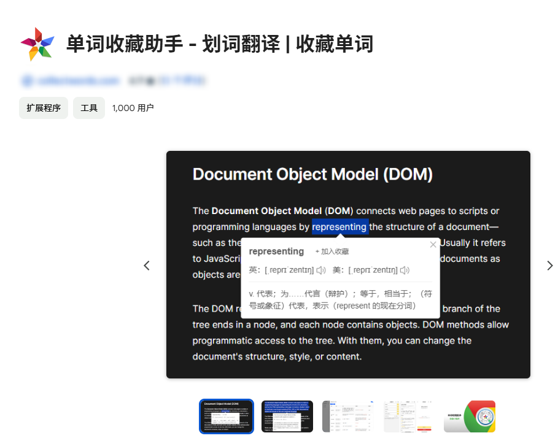The image size is (558, 441).
Task: Open the 工具 category chip
Action: 89,108
